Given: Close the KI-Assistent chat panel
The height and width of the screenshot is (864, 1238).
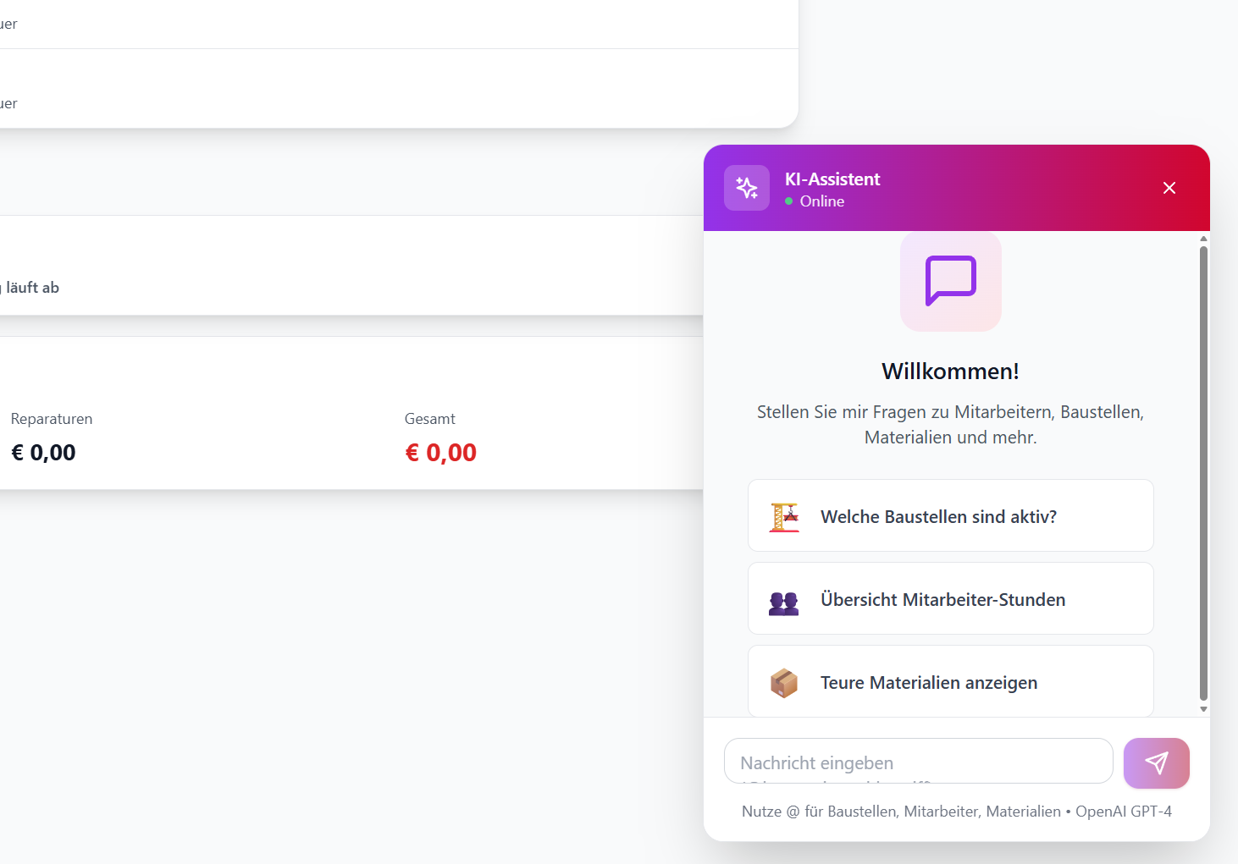Looking at the screenshot, I should coord(1169,188).
